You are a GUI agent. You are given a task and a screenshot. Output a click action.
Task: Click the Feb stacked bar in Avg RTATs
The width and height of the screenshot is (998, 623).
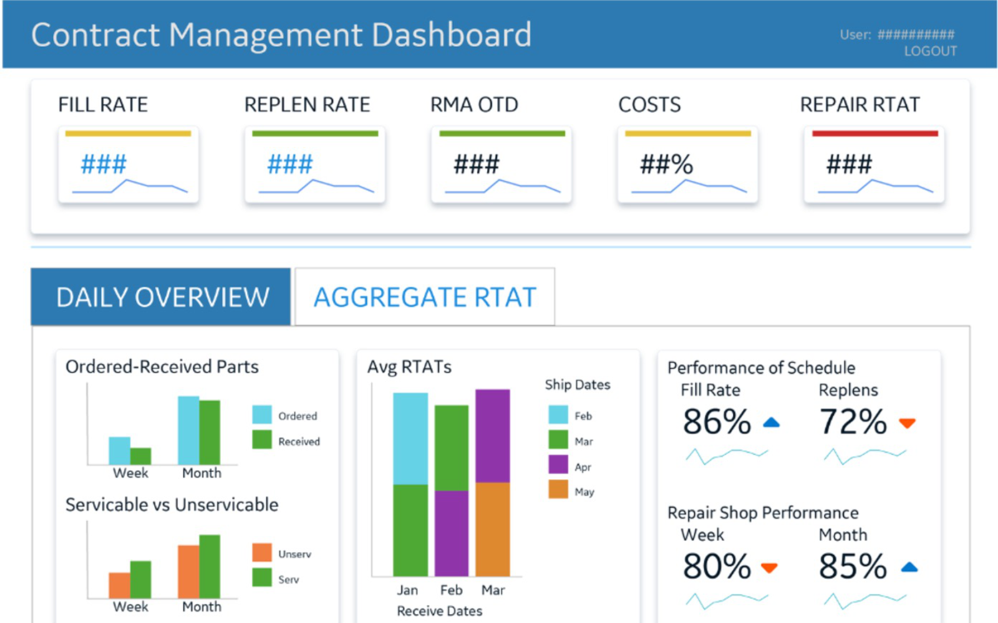pyautogui.click(x=452, y=491)
